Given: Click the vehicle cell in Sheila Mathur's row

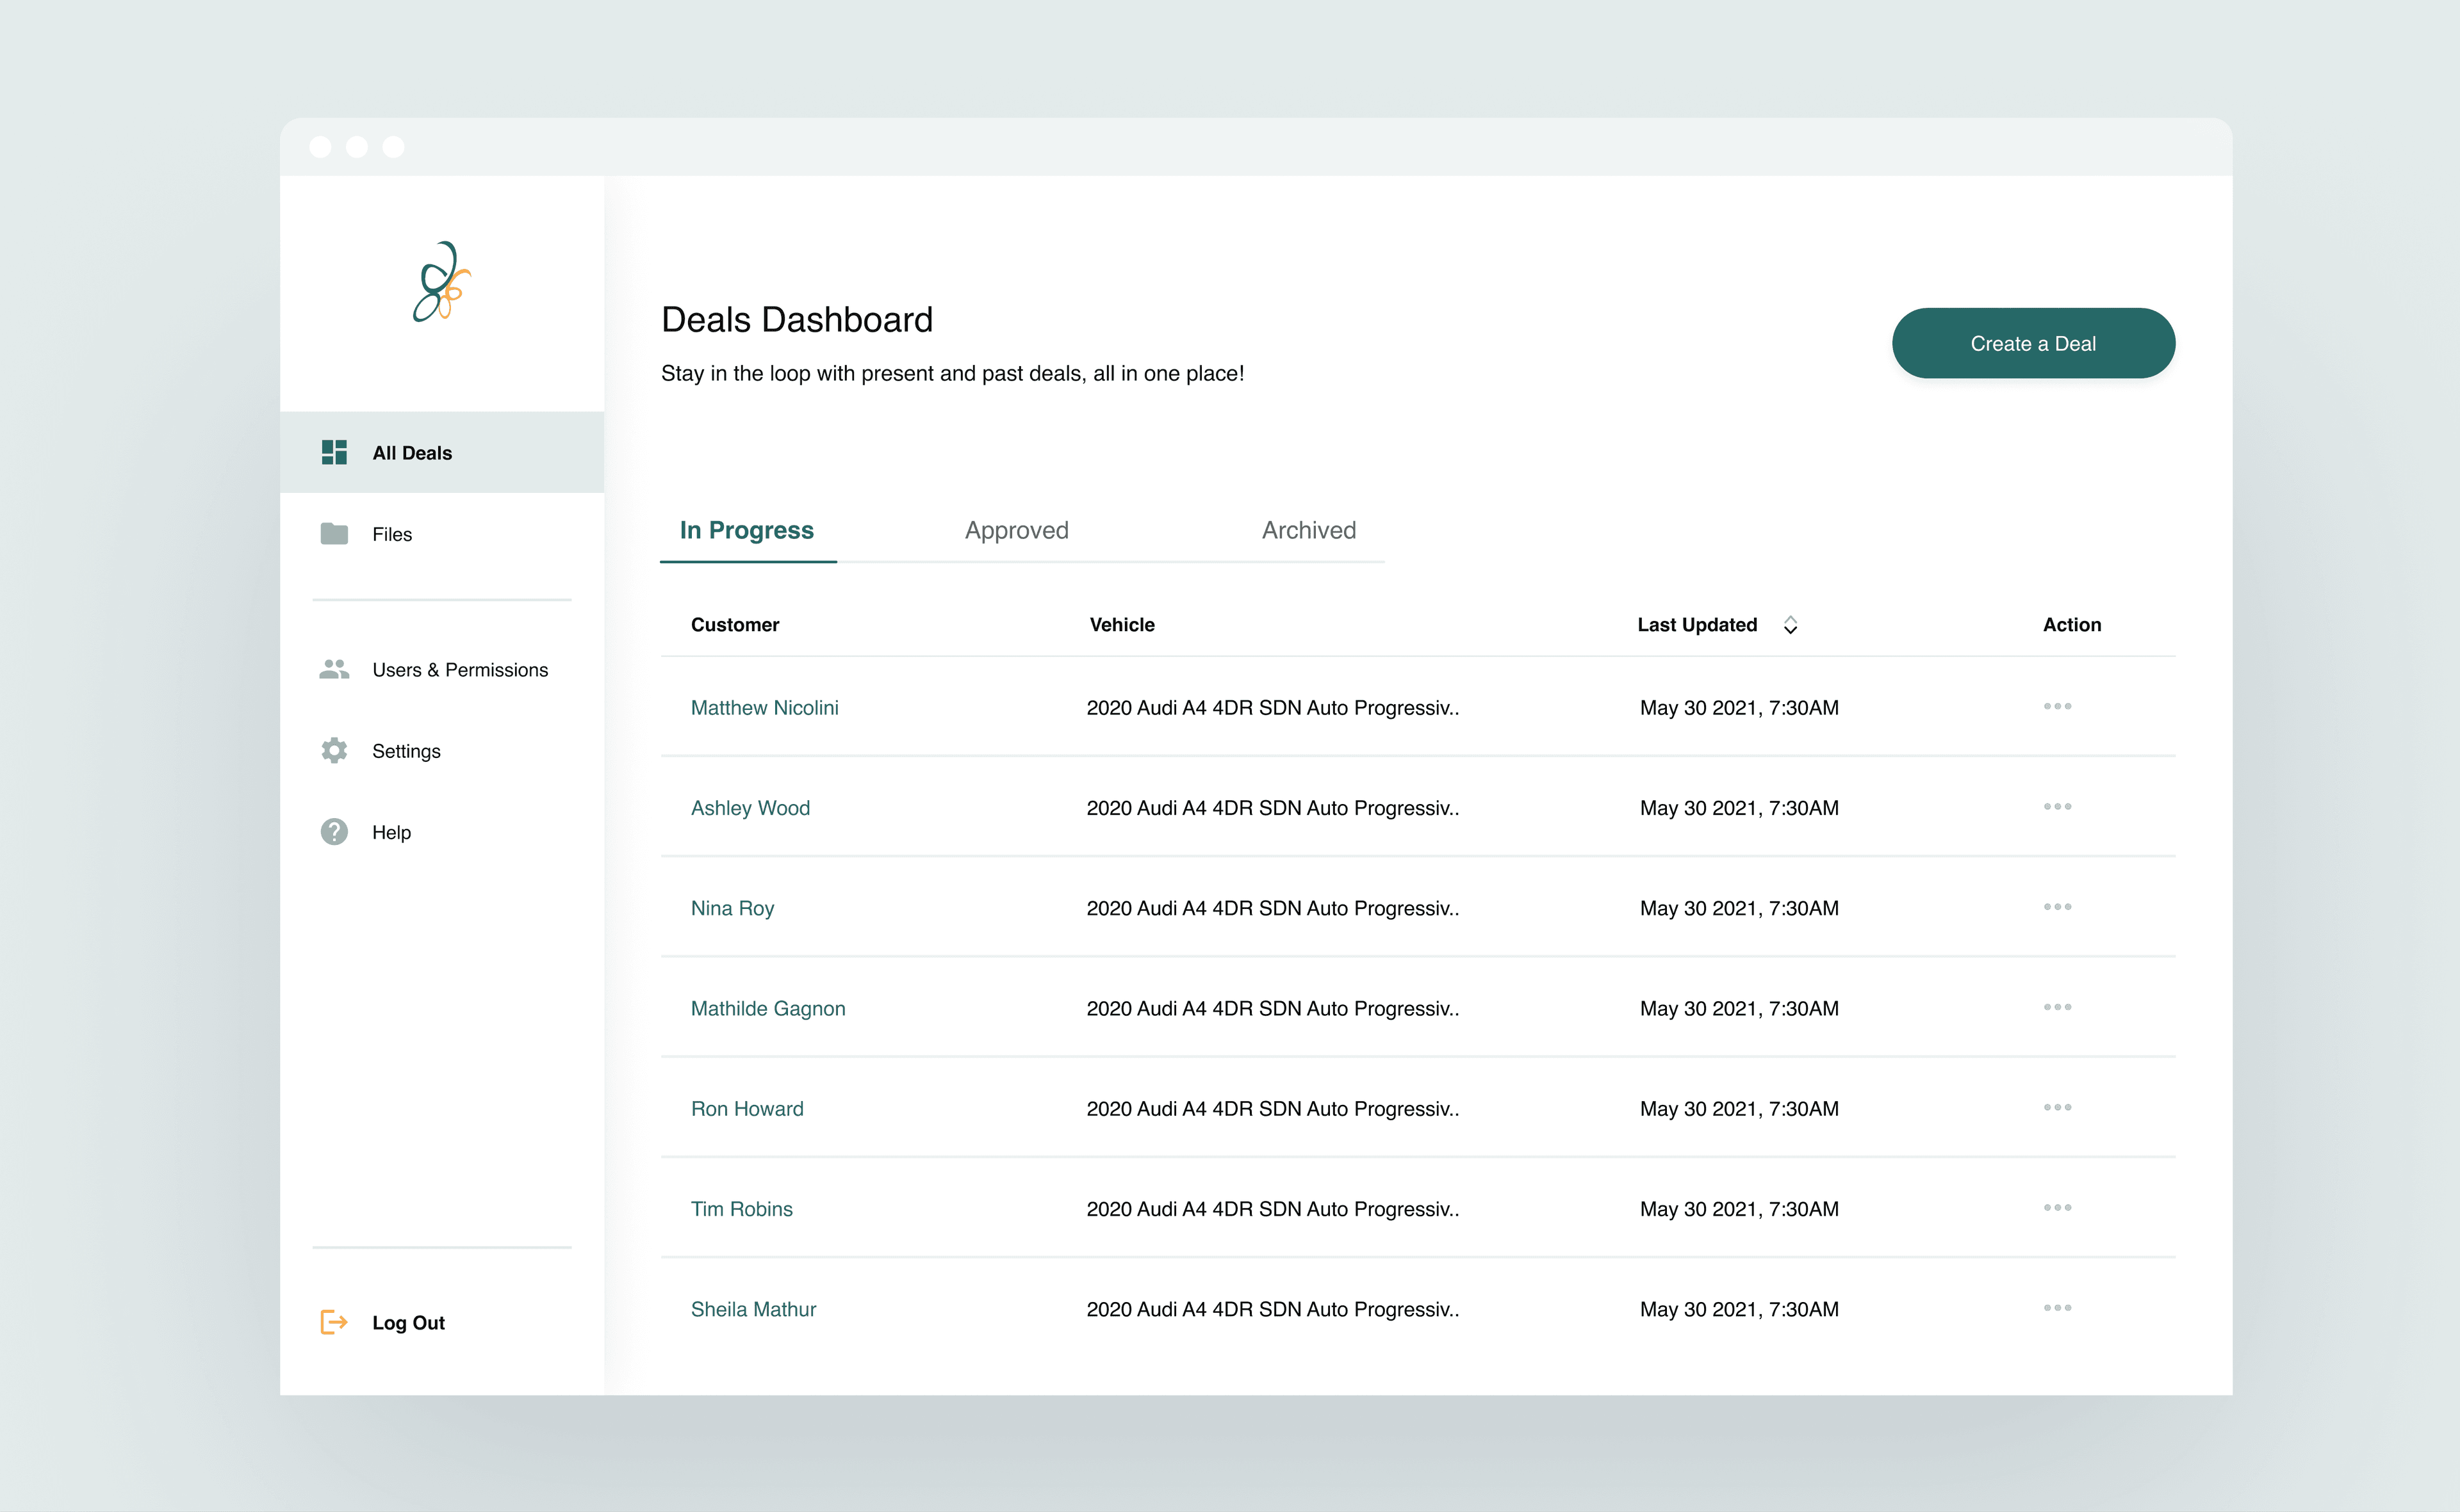Looking at the screenshot, I should tap(1273, 1309).
